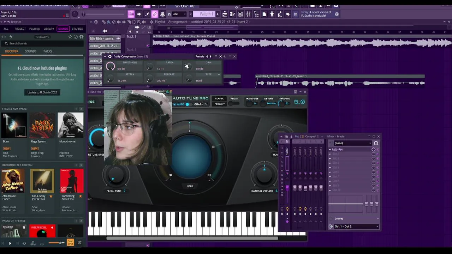Adjust the compressor THRESHOLD knob
The image size is (452, 254).
[110, 66]
